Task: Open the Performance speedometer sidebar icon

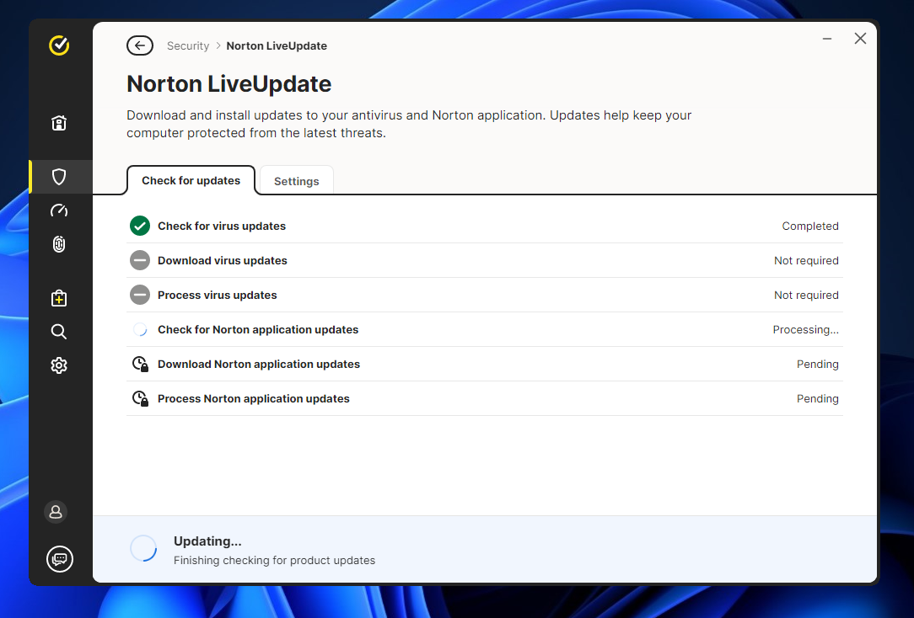Action: pos(59,210)
